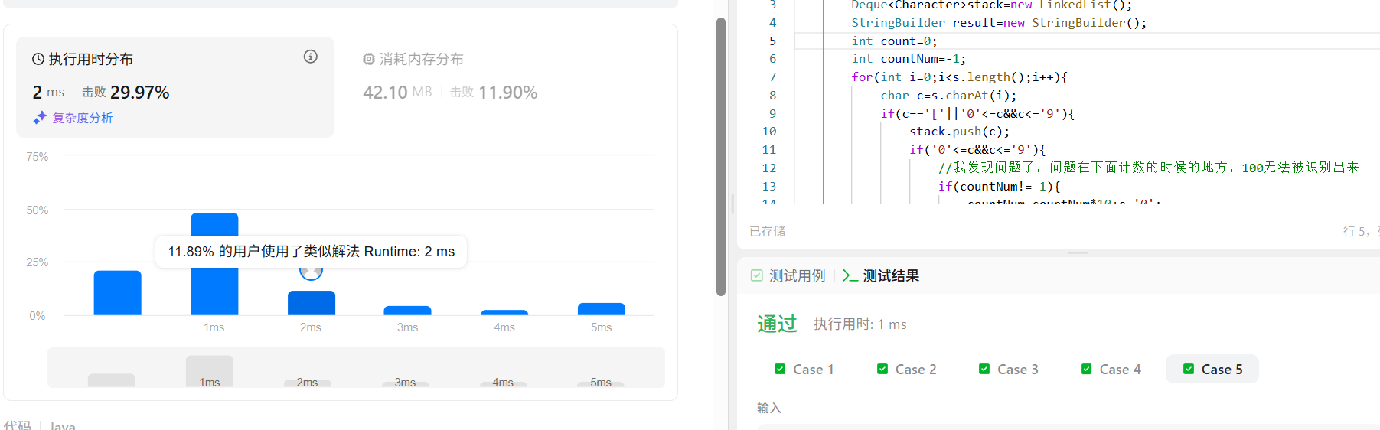The width and height of the screenshot is (1380, 430).
Task: Switch to the 测试用例 tab
Action: coord(788,275)
